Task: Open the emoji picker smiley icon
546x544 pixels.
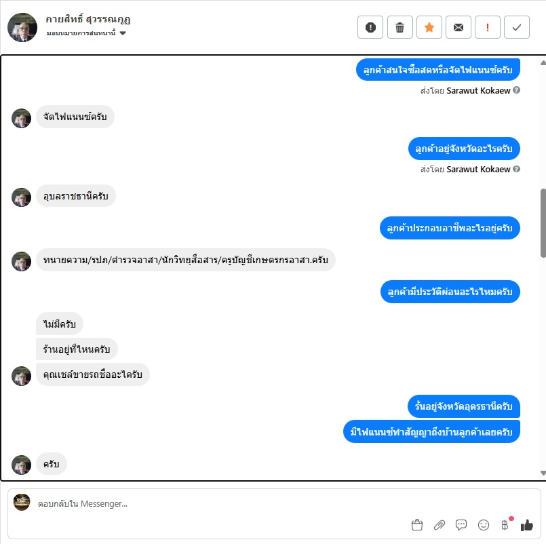Action: [484, 525]
